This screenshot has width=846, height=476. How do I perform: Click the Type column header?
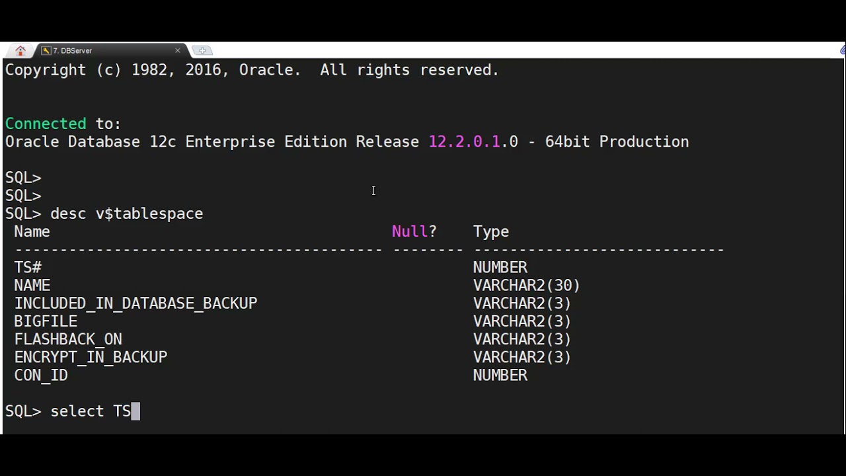490,231
